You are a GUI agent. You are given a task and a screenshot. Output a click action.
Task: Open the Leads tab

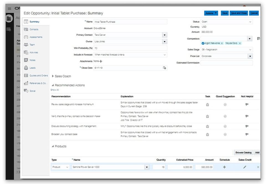(32, 68)
